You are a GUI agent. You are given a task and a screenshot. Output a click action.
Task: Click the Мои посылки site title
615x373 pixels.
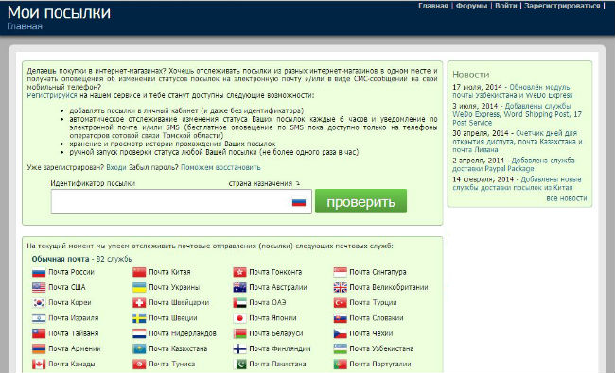tap(59, 12)
